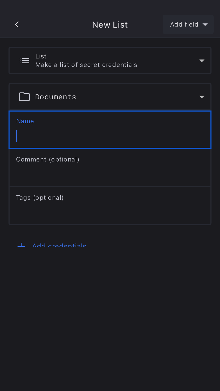Tap the Add credentials link text
Image resolution: width=220 pixels, height=391 pixels.
[59, 245]
